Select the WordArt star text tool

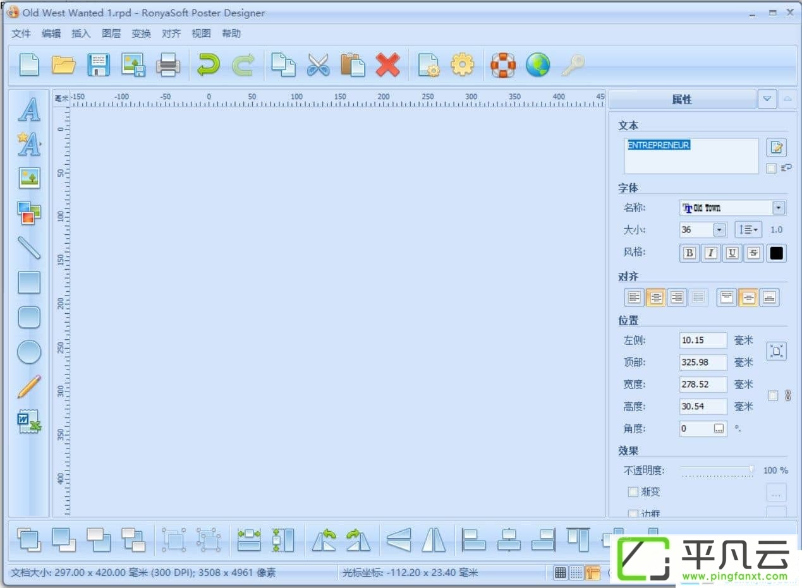(x=29, y=144)
